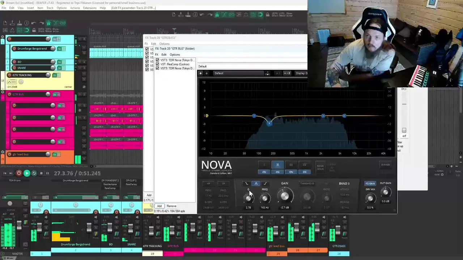The height and width of the screenshot is (260, 463).
Task: Arm record on BD track
Action: [x=14, y=62]
